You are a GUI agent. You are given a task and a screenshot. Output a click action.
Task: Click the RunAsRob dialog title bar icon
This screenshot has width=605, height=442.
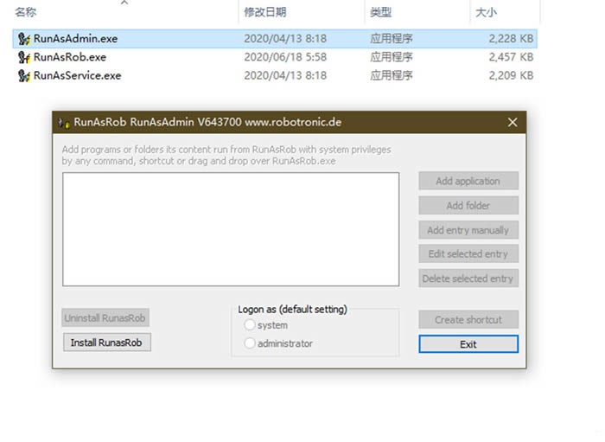point(64,122)
